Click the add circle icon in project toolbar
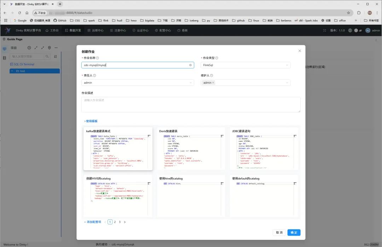The height and width of the screenshot is (247, 382). point(29,48)
